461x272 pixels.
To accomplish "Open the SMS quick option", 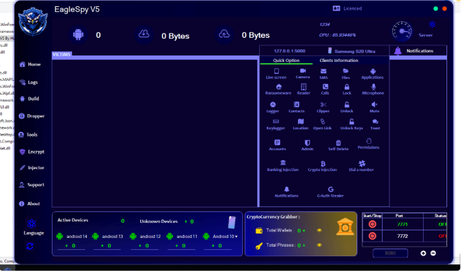I will (x=323, y=73).
